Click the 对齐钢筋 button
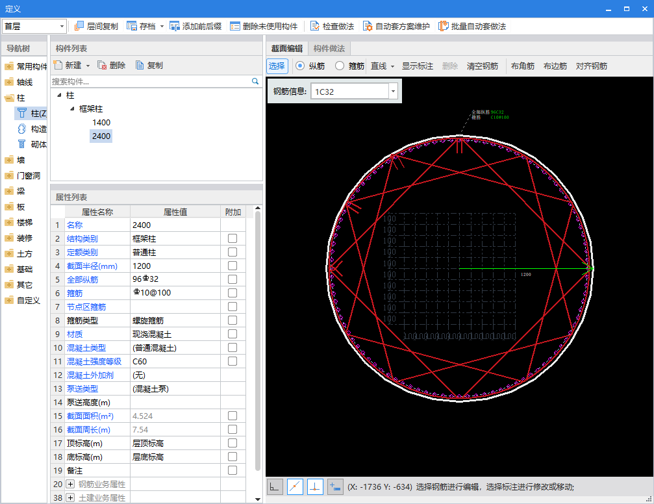Screen dimensions: 654x504 [x=592, y=66]
